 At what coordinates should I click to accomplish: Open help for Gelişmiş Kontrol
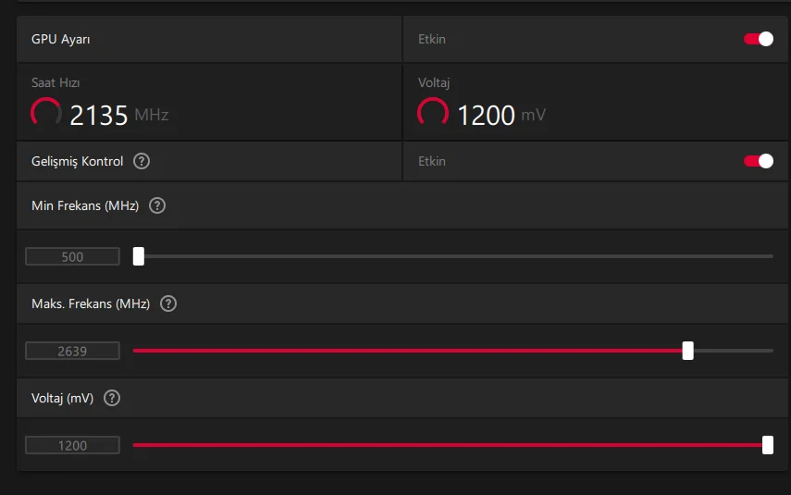pyautogui.click(x=142, y=161)
